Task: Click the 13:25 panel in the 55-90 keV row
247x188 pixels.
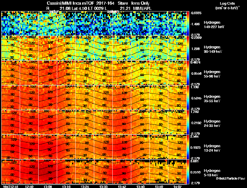Action: pyautogui.click(x=85, y=73)
